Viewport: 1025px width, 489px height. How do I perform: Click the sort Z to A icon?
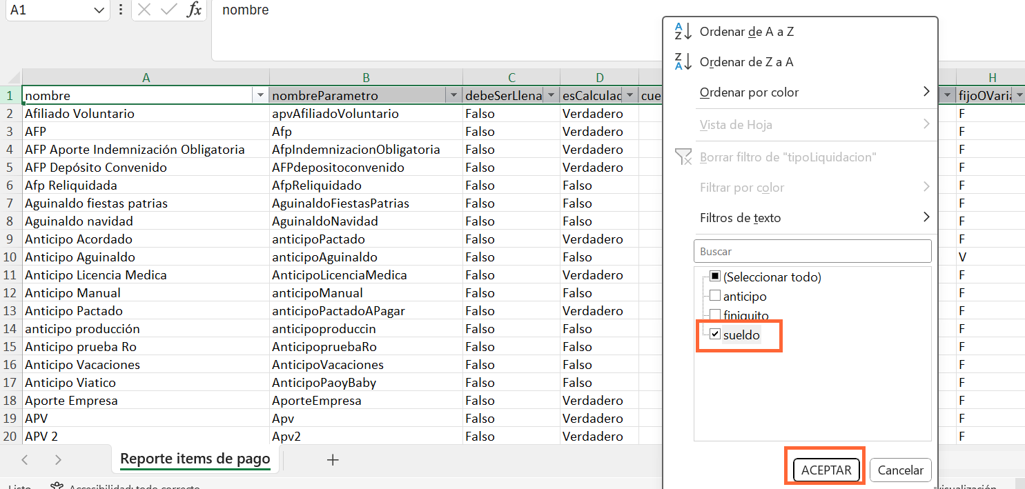[683, 62]
